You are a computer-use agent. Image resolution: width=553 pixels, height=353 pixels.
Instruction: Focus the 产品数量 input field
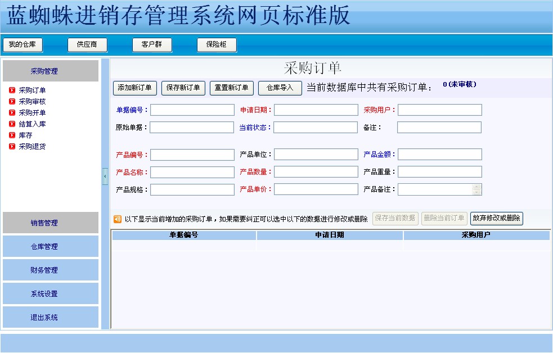coord(316,172)
